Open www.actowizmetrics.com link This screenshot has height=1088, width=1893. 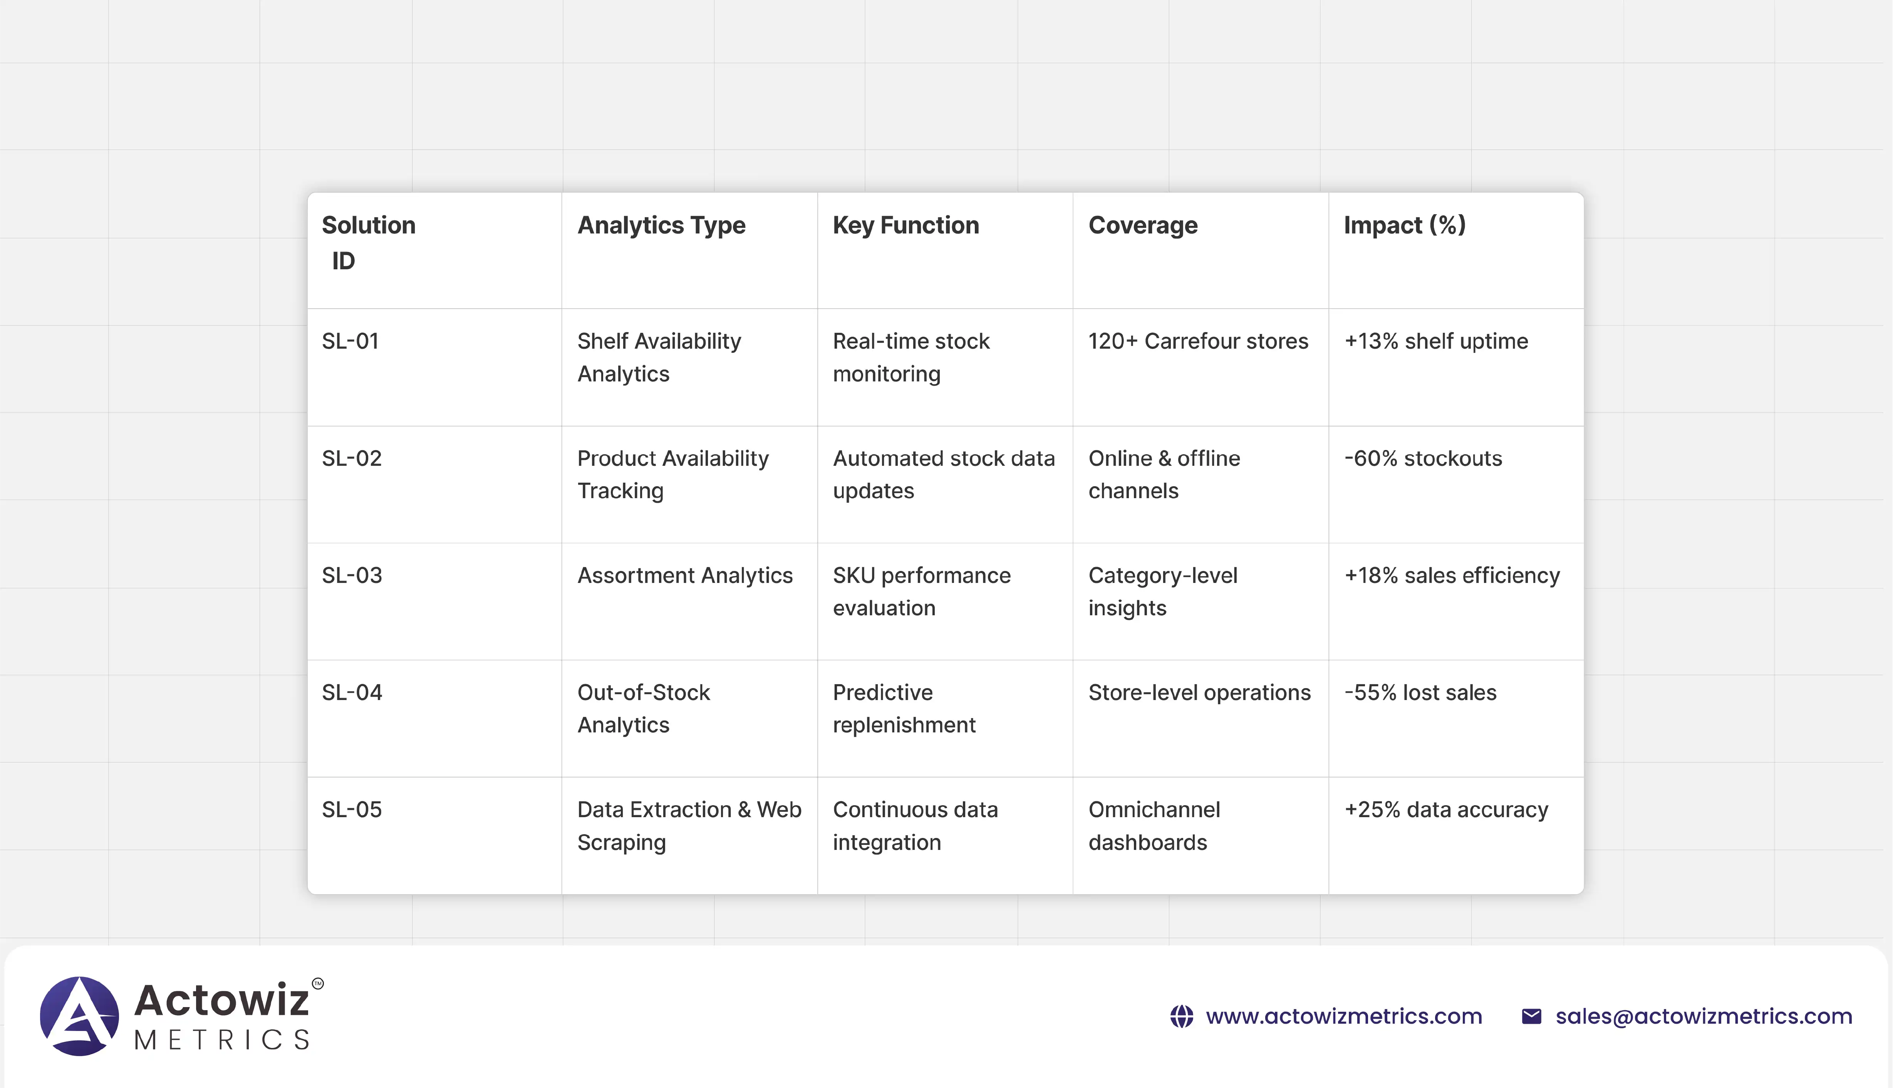1343,1016
